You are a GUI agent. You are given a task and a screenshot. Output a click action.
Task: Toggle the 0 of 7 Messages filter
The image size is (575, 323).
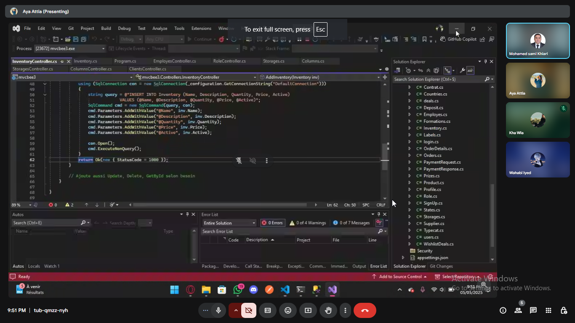coord(351,223)
